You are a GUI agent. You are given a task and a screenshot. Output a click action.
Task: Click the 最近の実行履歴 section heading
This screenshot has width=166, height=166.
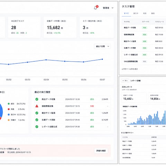[x=43, y=92]
